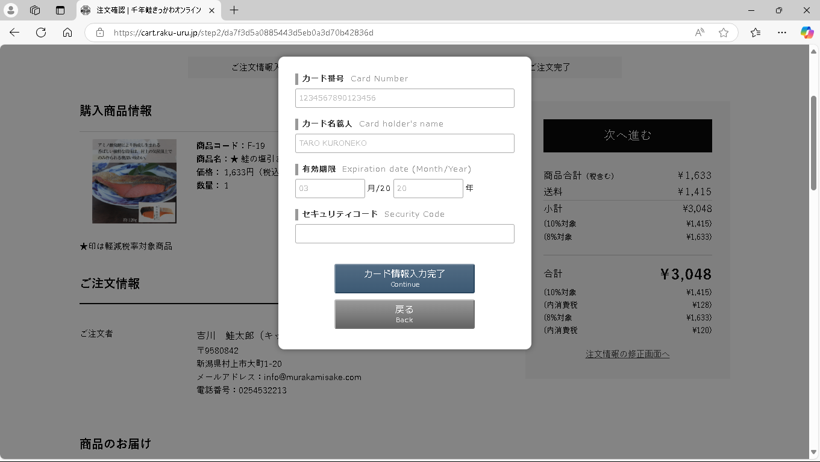This screenshot has height=462, width=820.
Task: Add page to favorites star icon
Action: pos(724,33)
